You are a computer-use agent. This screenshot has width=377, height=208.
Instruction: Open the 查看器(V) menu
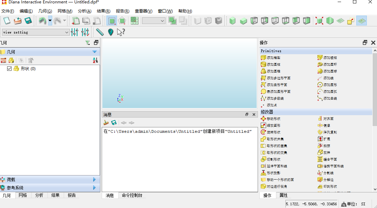[143, 11]
